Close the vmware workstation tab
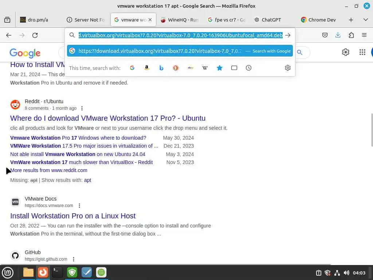This screenshot has height=280, width=373. pos(150,20)
